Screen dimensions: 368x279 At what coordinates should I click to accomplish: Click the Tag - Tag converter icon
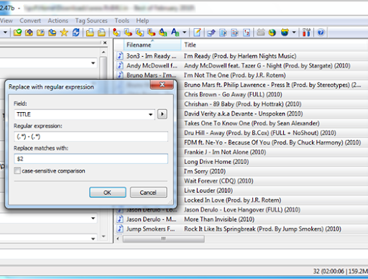163,32
